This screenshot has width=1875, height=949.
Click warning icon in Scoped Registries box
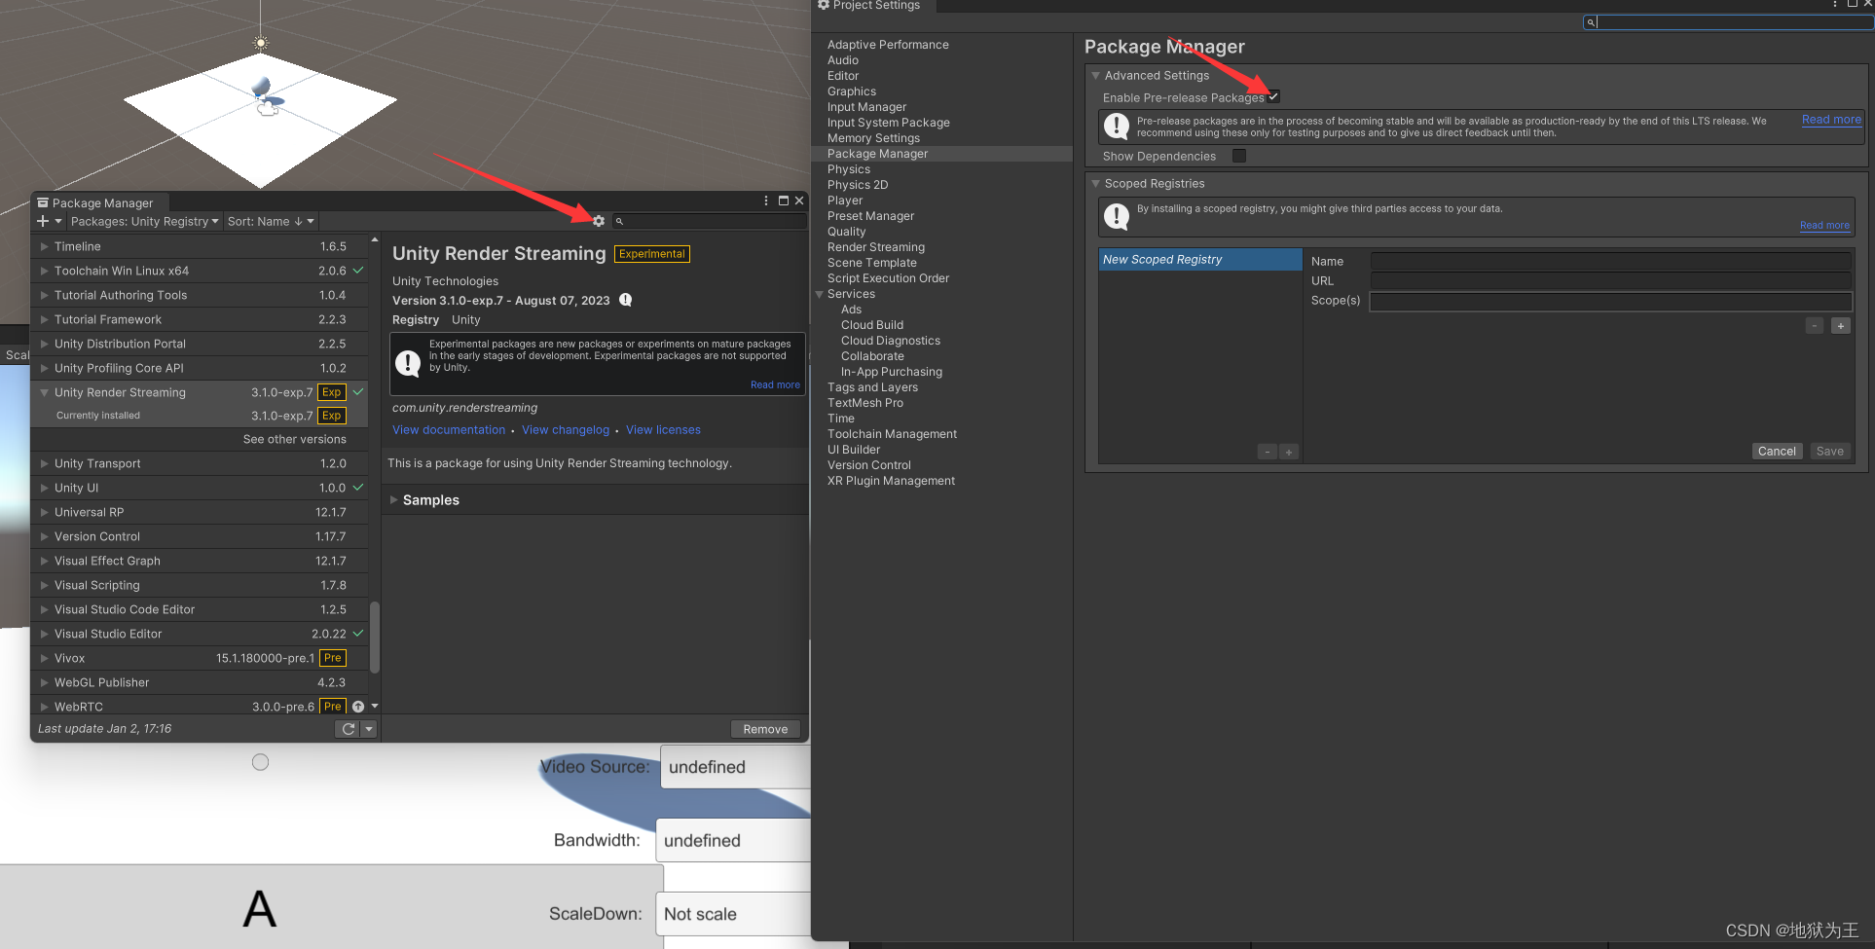pos(1117,216)
